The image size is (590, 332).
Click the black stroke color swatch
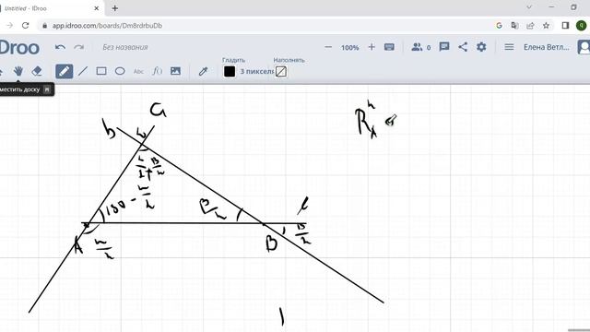[x=230, y=72]
